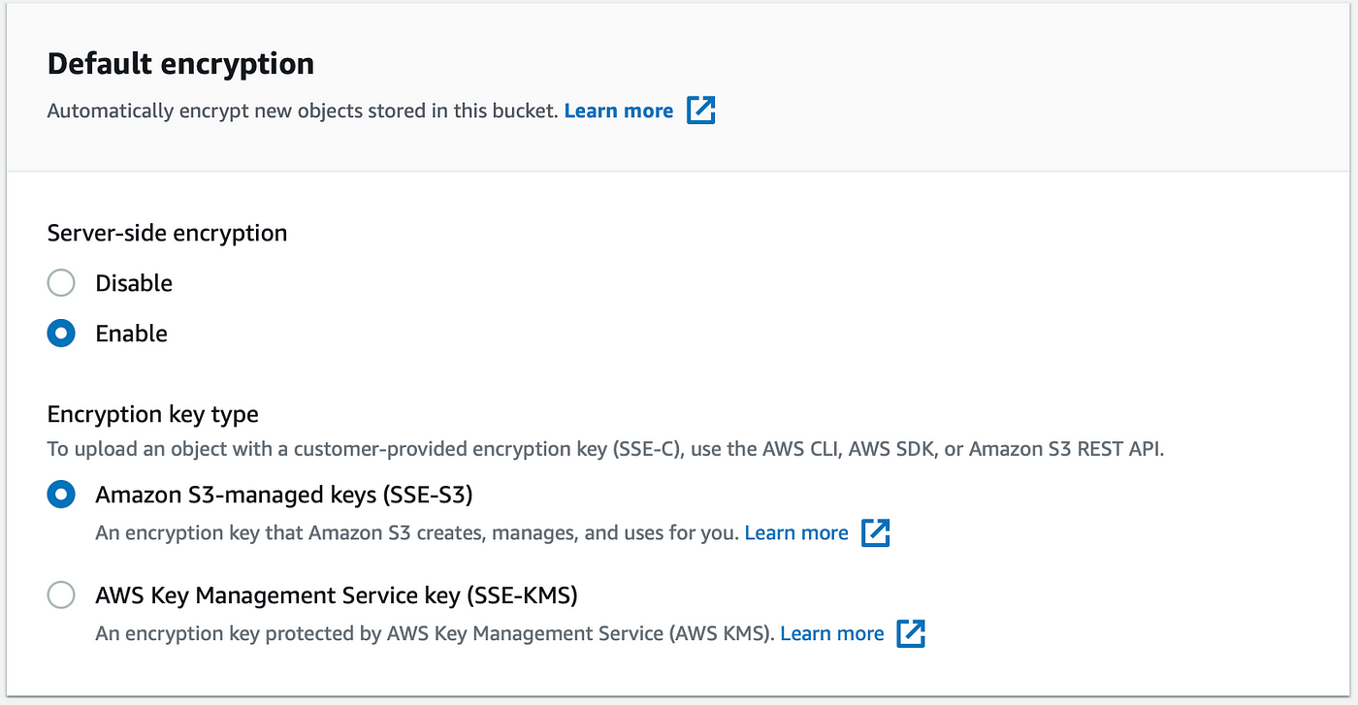This screenshot has height=705, width=1358.
Task: Open external link icon beside Default encryption description
Action: 701,111
